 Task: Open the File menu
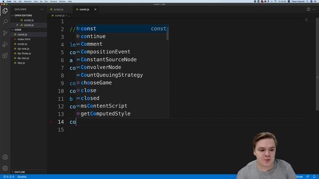pyautogui.click(x=15, y=1)
